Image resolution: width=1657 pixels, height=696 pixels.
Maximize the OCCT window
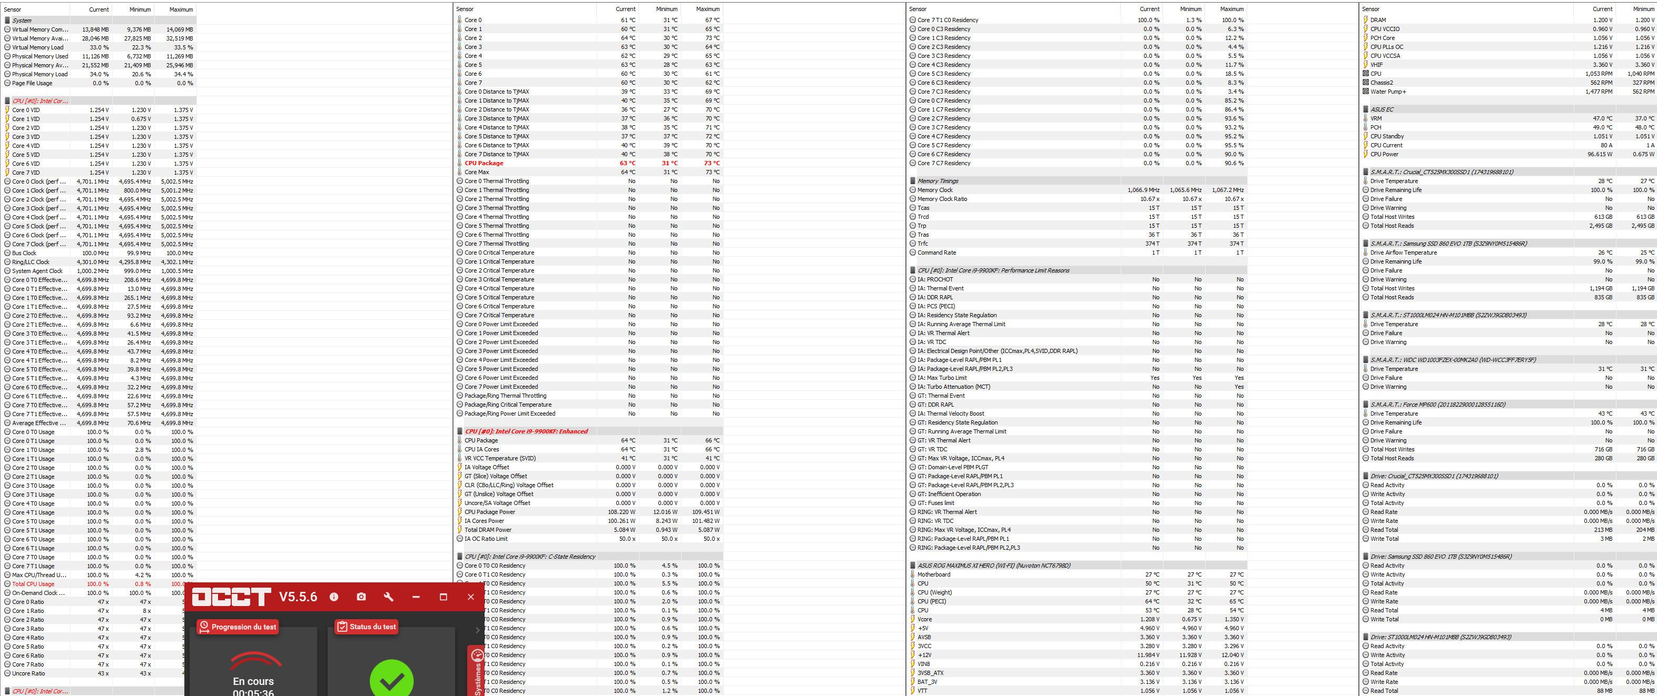443,597
